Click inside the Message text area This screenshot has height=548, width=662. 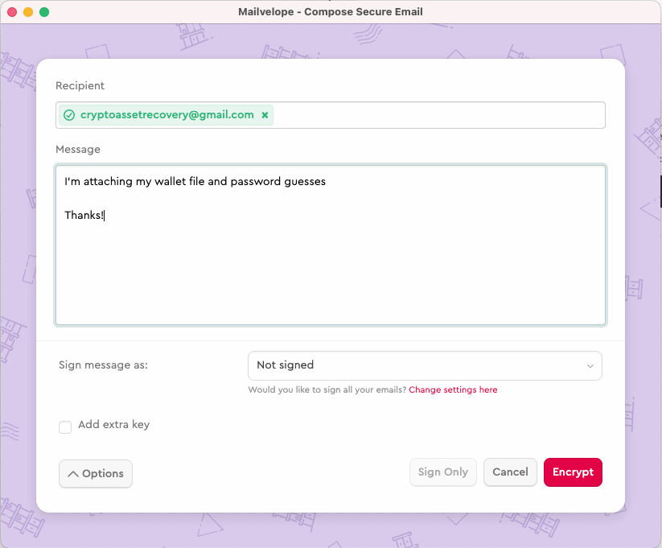330,266
